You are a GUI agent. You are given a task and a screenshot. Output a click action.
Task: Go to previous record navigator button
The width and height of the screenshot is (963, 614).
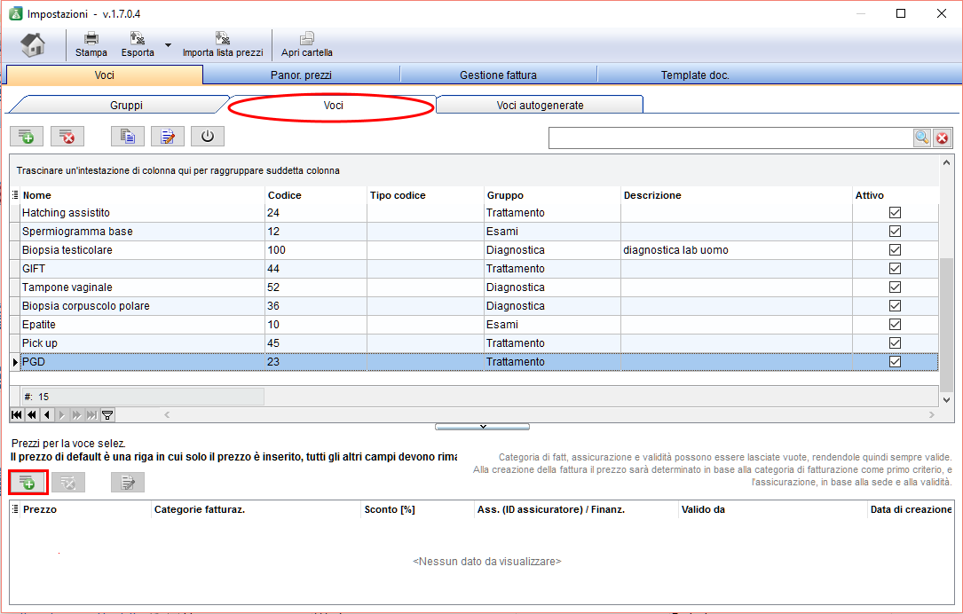tap(47, 415)
